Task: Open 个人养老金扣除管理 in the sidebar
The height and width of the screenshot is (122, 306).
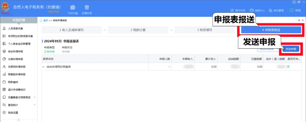Action: (x=19, y=44)
